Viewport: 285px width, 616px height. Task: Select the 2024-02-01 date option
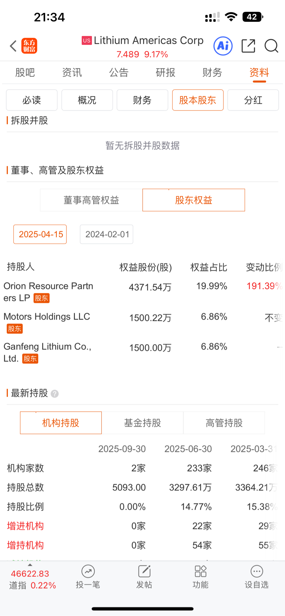click(107, 234)
